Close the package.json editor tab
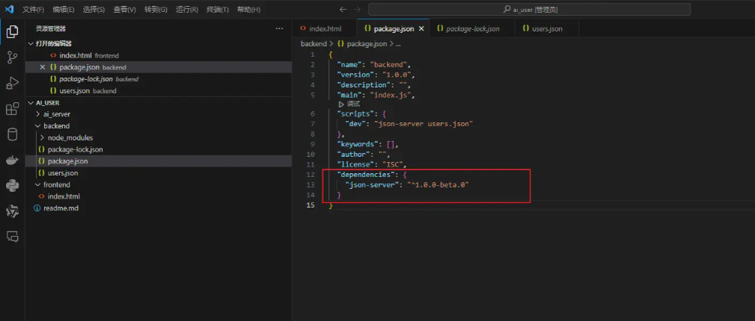The height and width of the screenshot is (321, 755). pos(421,28)
